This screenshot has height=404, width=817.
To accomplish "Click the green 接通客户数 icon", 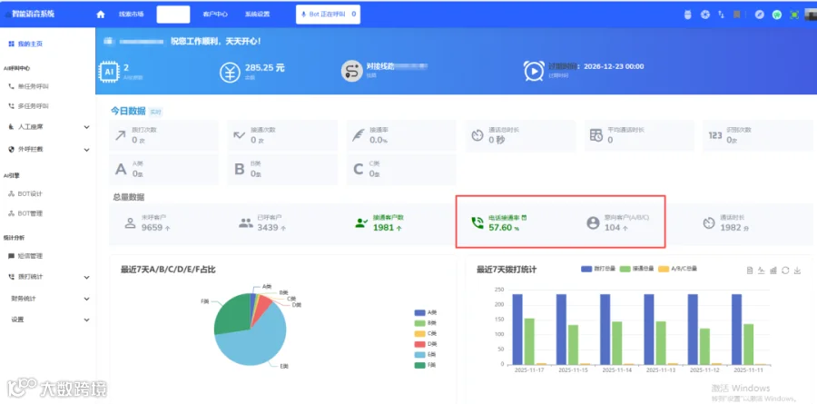I will click(361, 223).
